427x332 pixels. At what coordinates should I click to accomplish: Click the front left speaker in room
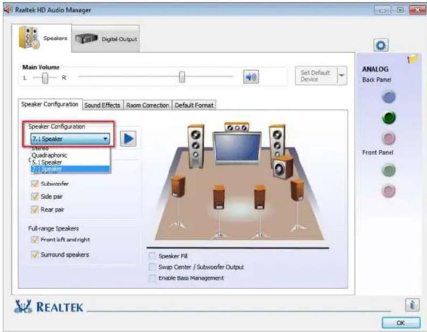(x=196, y=146)
